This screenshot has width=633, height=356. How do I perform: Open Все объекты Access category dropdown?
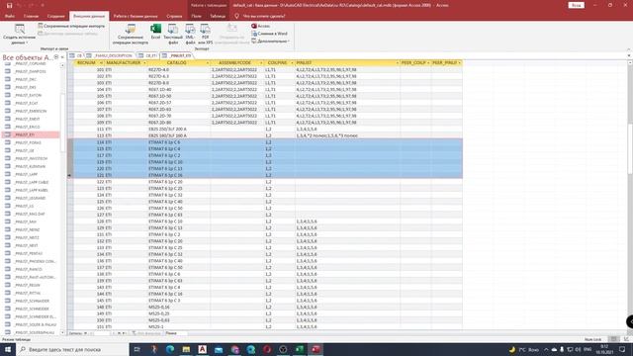tap(56, 57)
